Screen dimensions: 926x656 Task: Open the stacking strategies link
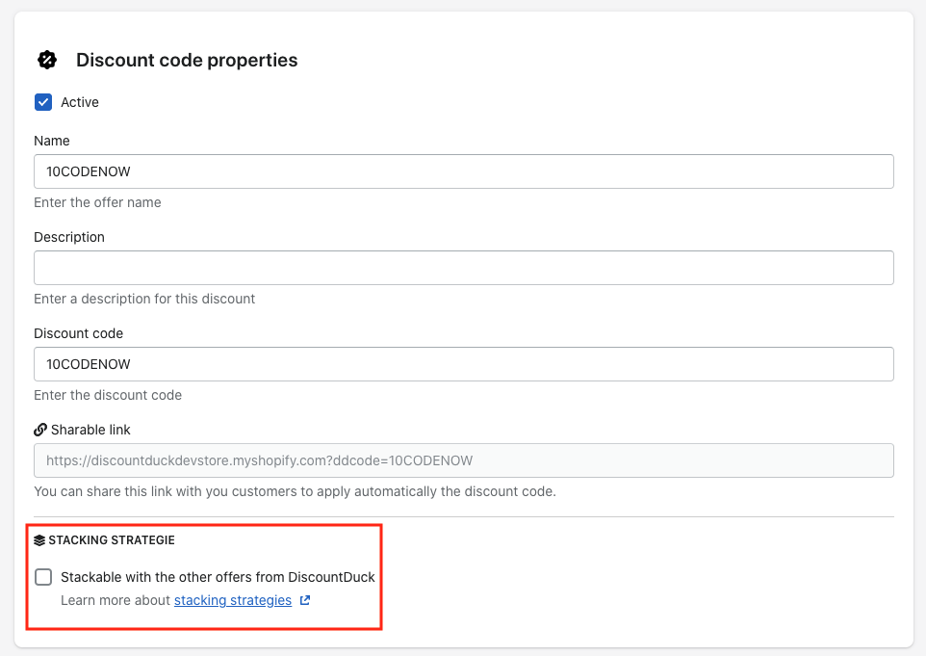tap(233, 600)
